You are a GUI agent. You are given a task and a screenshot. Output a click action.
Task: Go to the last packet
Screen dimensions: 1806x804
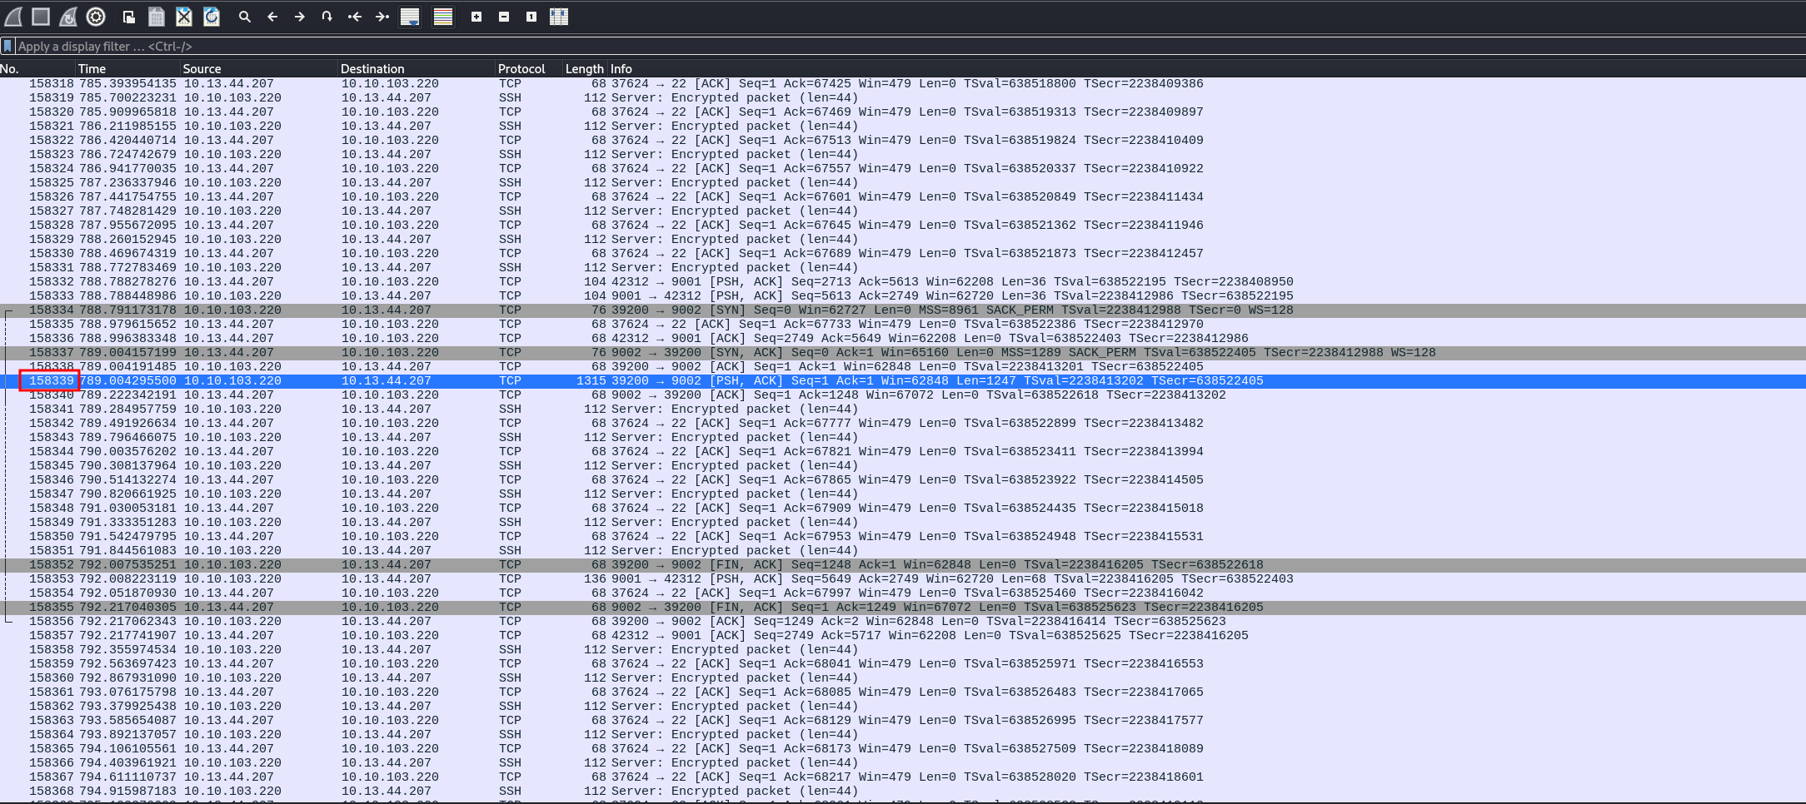[382, 17]
